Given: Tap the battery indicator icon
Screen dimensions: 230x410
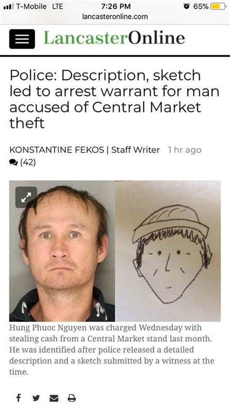Looking at the screenshot, I should [218, 6].
